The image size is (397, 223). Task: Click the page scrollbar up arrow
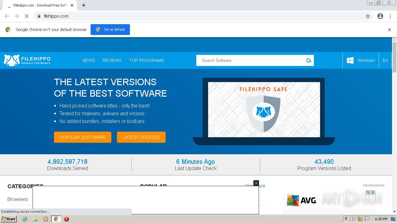click(x=395, y=40)
